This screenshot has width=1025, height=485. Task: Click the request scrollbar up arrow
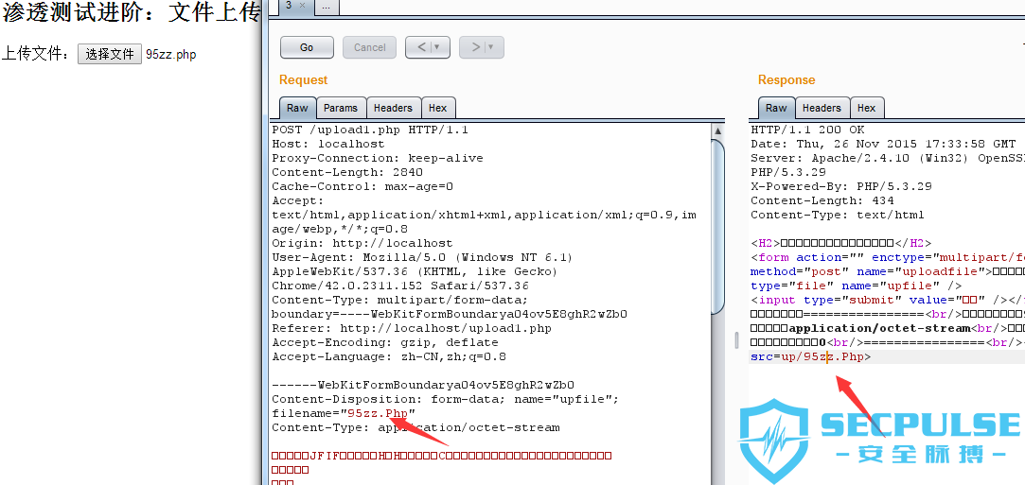click(717, 130)
